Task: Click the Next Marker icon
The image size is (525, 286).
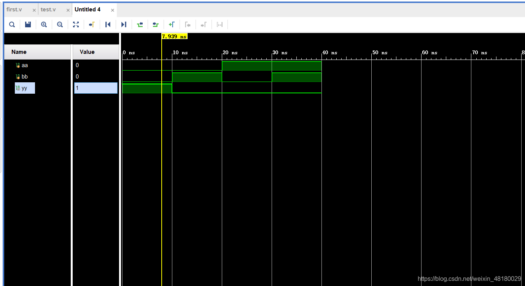Action: click(x=204, y=25)
